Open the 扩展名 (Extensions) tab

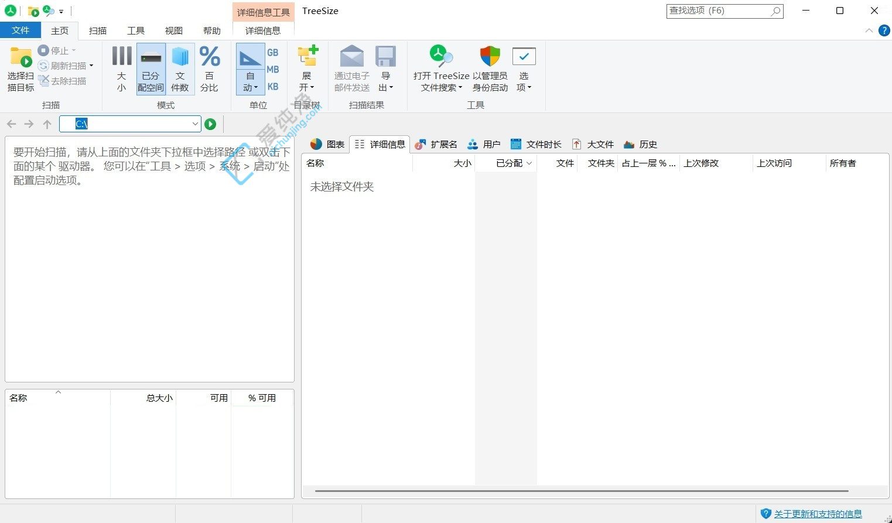tap(436, 144)
